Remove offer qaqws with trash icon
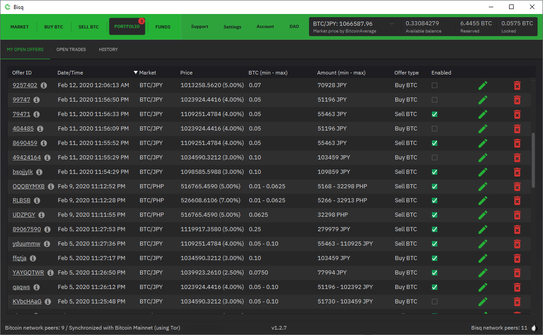 click(517, 287)
